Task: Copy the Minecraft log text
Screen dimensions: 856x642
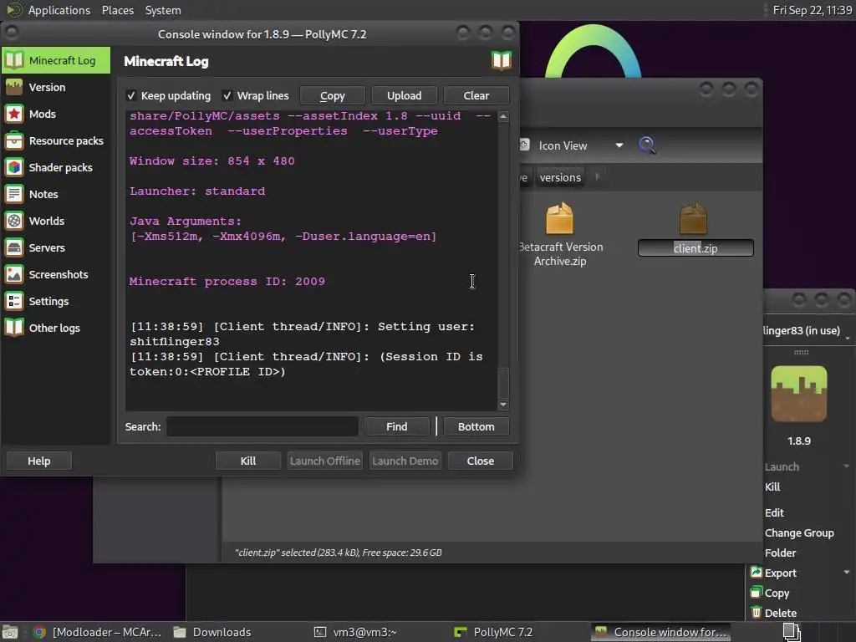Action: (x=332, y=95)
